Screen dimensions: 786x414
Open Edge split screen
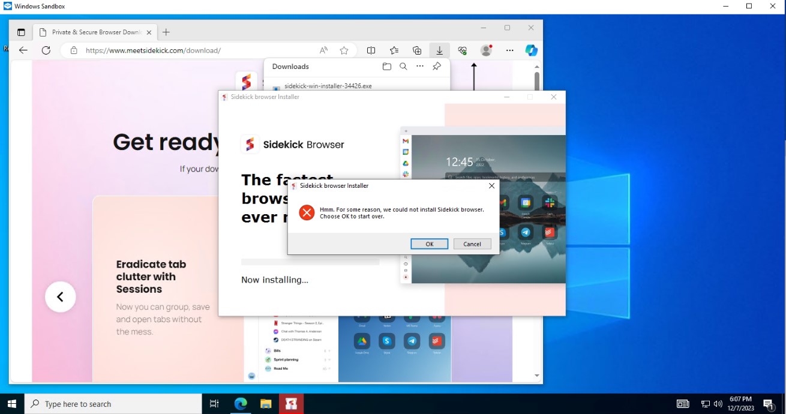pyautogui.click(x=371, y=50)
